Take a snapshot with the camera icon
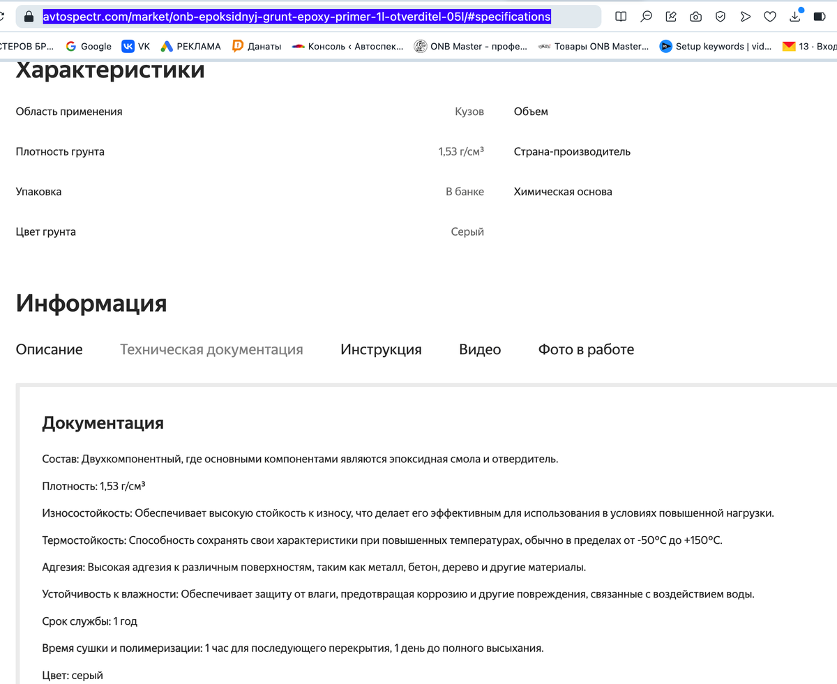Viewport: 837px width, 684px height. pyautogui.click(x=695, y=16)
